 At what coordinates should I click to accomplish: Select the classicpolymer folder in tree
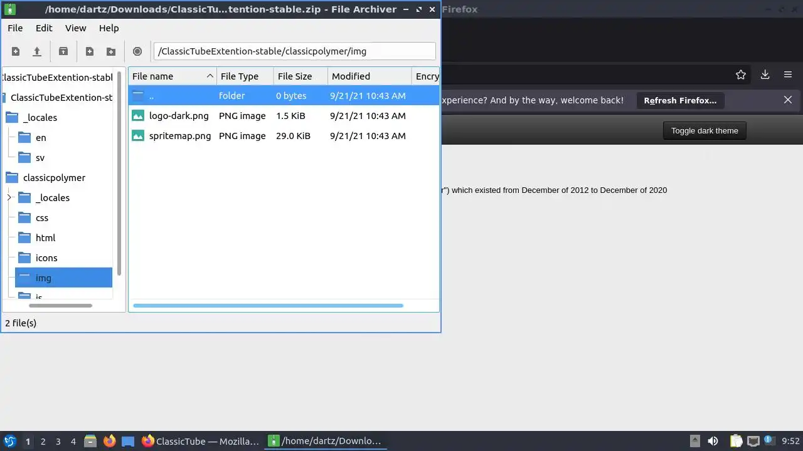point(45,178)
